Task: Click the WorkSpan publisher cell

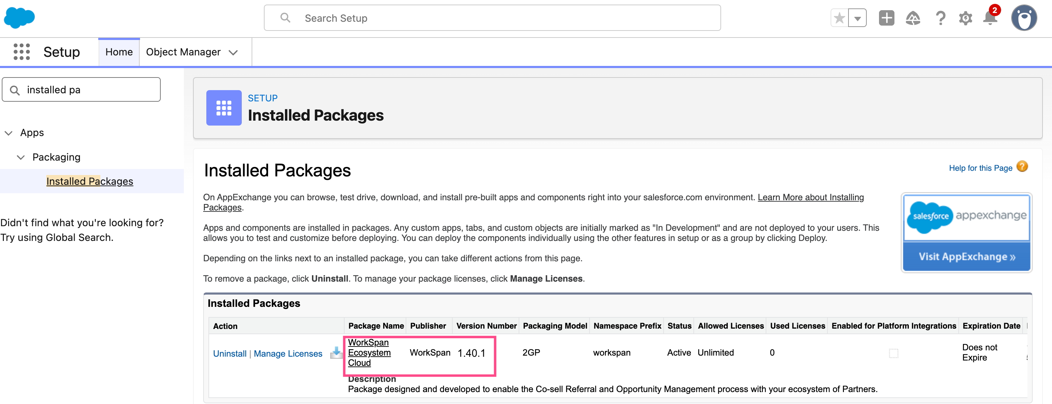Action: (x=430, y=352)
